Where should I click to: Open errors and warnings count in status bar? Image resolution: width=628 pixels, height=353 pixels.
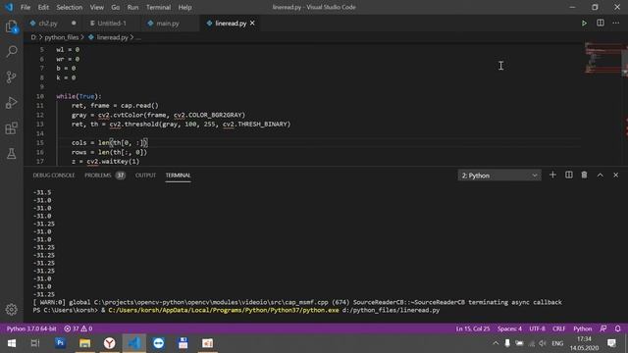78,328
